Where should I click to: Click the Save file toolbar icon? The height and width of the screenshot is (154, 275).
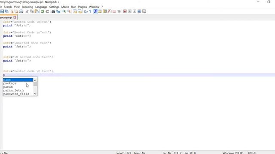coord(2,12)
